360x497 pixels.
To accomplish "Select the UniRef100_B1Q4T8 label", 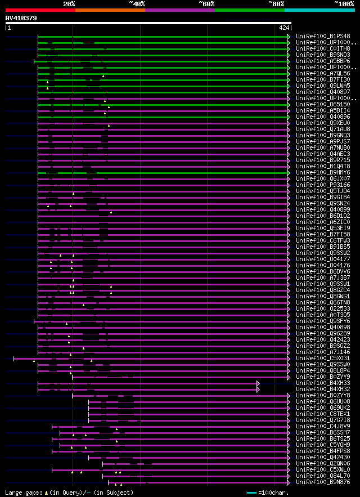I will tap(323, 167).
